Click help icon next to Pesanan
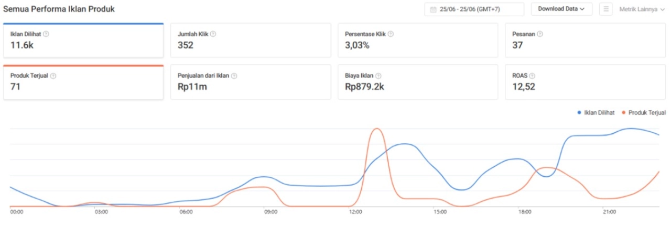The image size is (671, 239). (x=540, y=34)
